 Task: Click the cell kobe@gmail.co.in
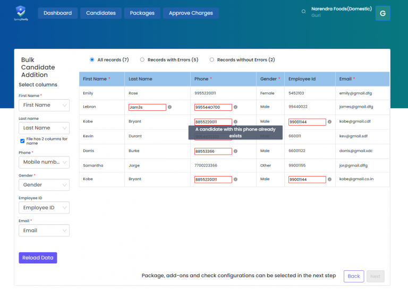pyautogui.click(x=356, y=179)
